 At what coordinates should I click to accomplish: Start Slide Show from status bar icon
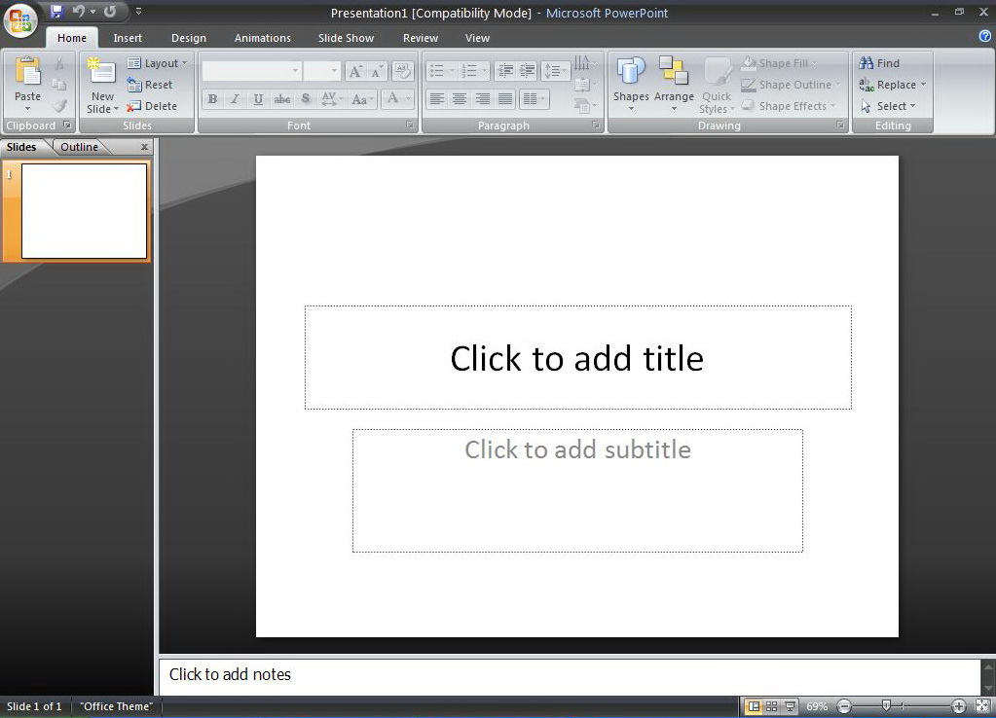coord(790,706)
